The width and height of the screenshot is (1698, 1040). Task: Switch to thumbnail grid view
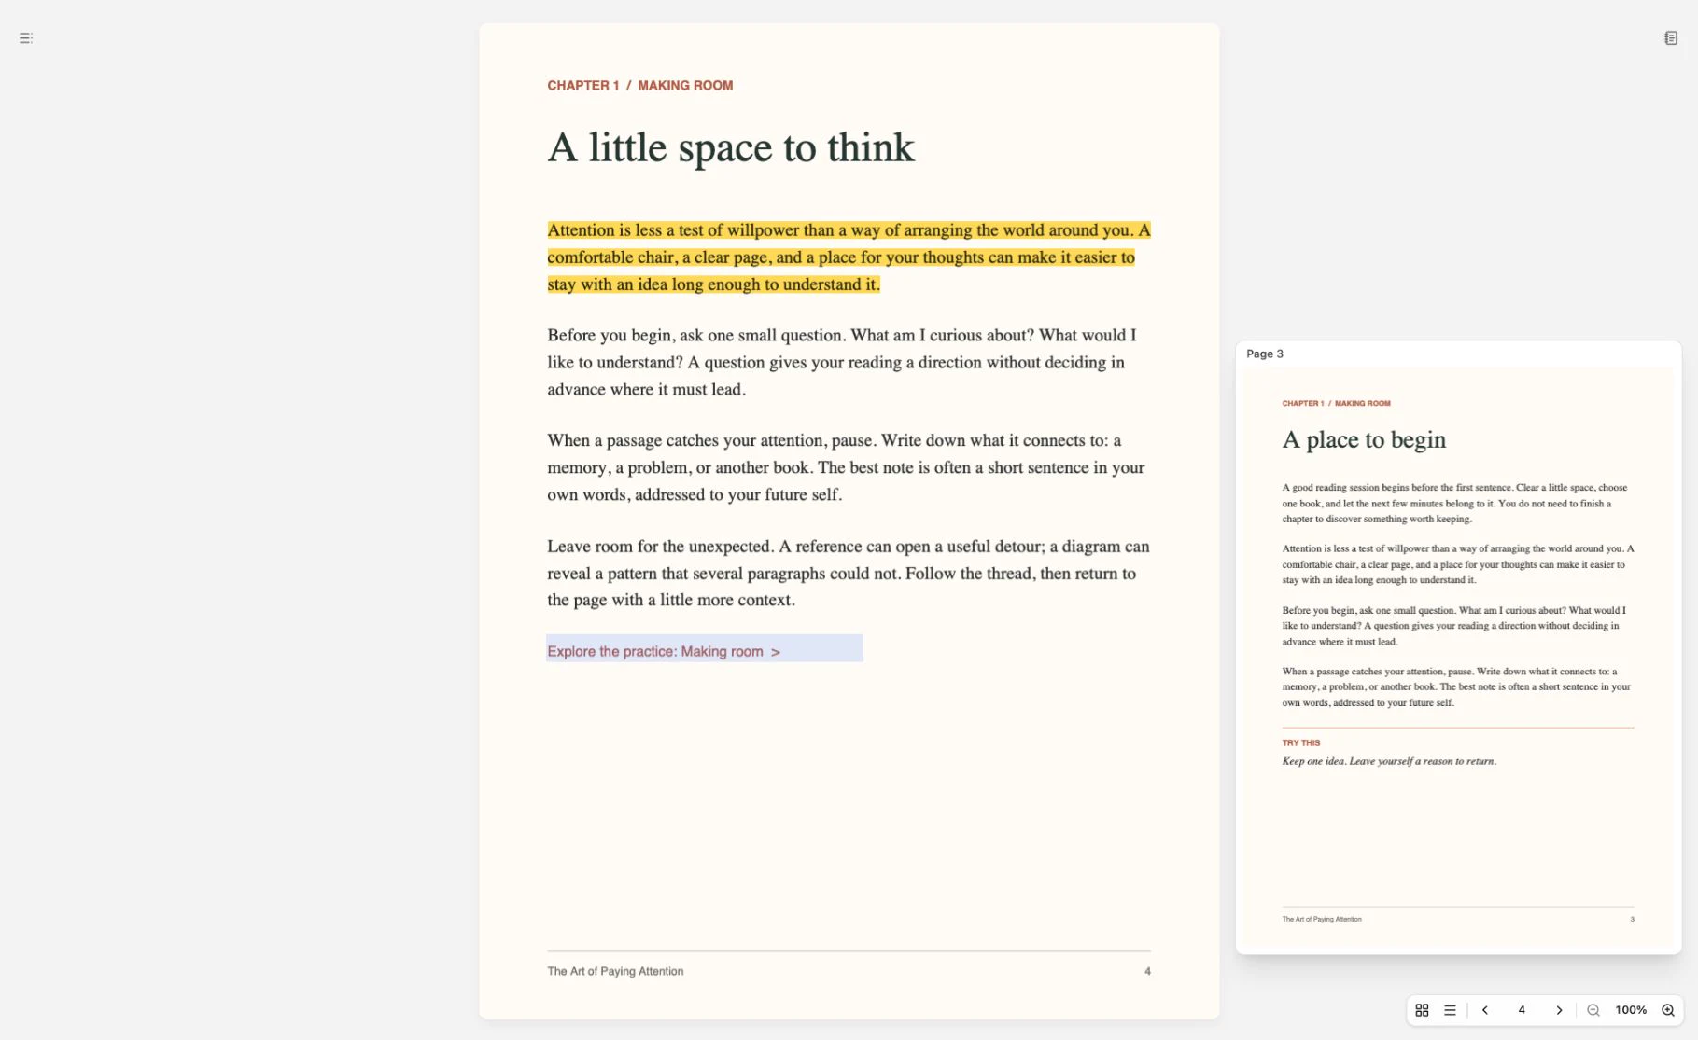(x=1422, y=1010)
